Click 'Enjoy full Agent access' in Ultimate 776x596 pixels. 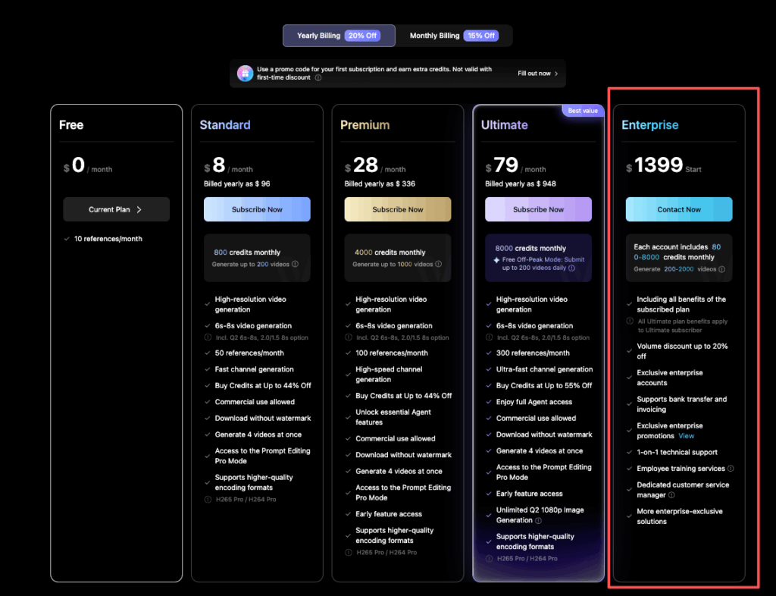point(534,402)
